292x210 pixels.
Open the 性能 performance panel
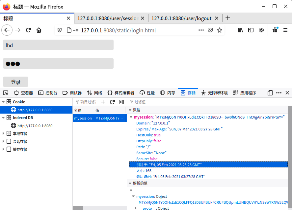click(147, 93)
